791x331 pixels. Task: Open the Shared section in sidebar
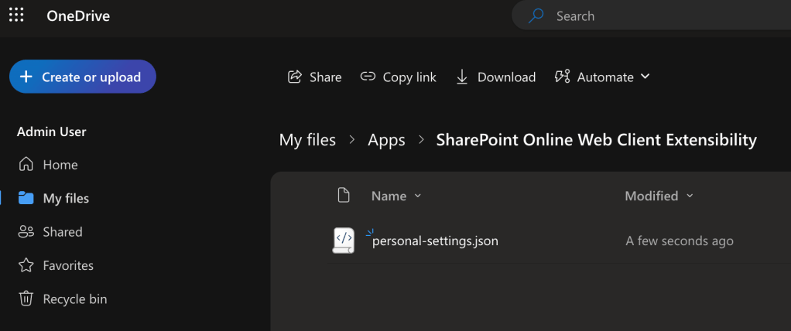click(62, 232)
